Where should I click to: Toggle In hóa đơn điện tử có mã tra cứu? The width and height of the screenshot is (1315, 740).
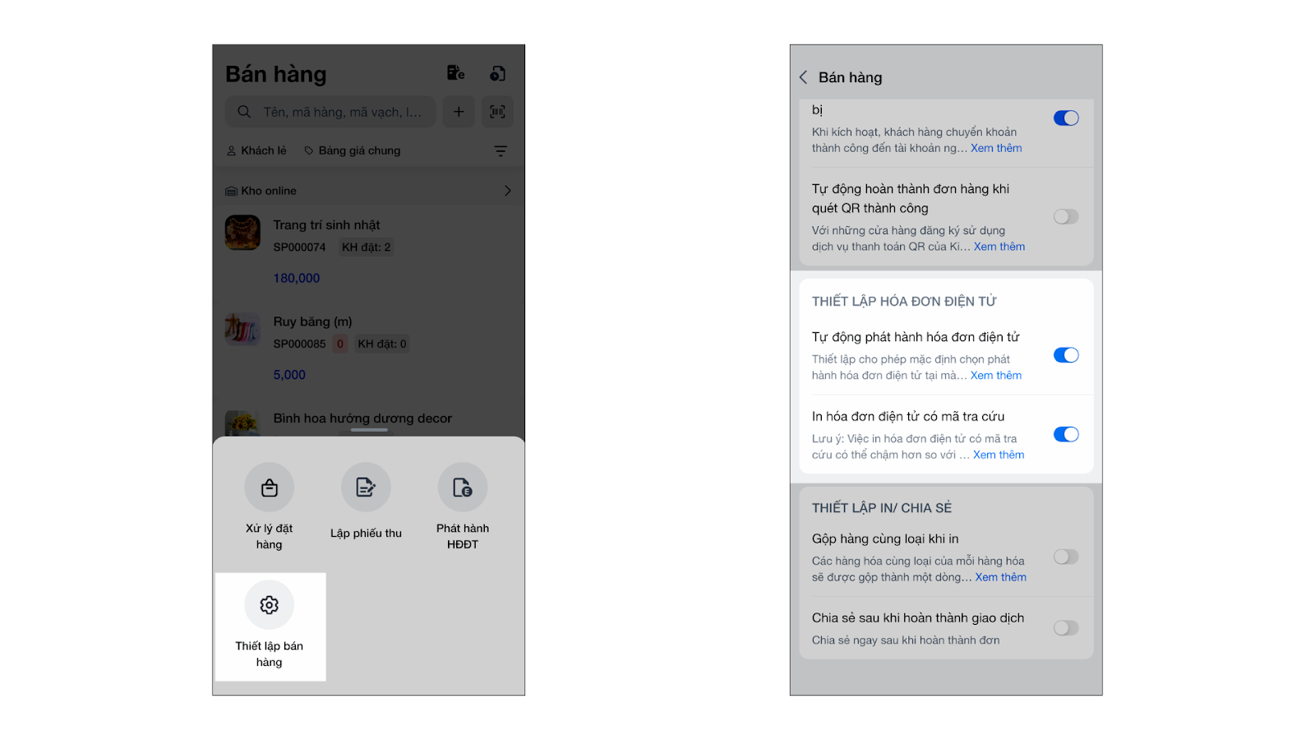click(x=1066, y=435)
